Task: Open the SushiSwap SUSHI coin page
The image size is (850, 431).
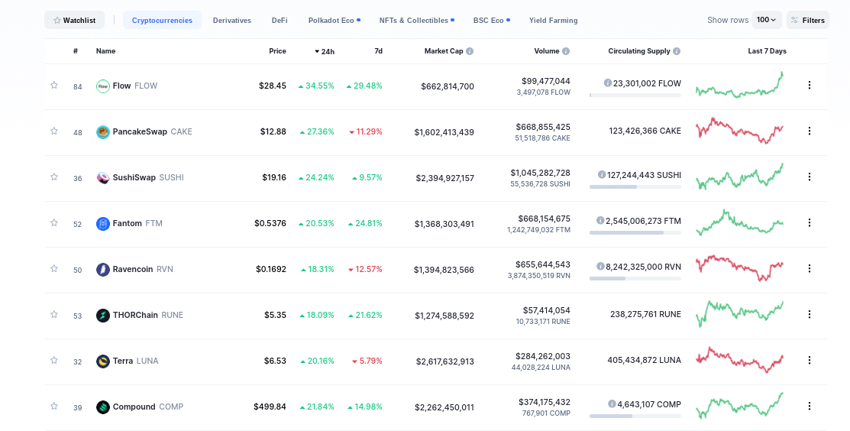Action: point(148,177)
